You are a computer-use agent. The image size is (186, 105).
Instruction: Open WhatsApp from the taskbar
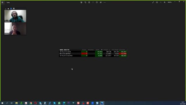pyautogui.click(x=59, y=103)
